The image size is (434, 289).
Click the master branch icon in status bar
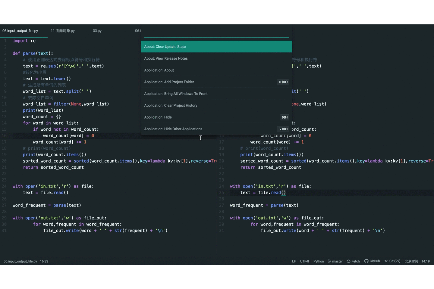coord(329,261)
